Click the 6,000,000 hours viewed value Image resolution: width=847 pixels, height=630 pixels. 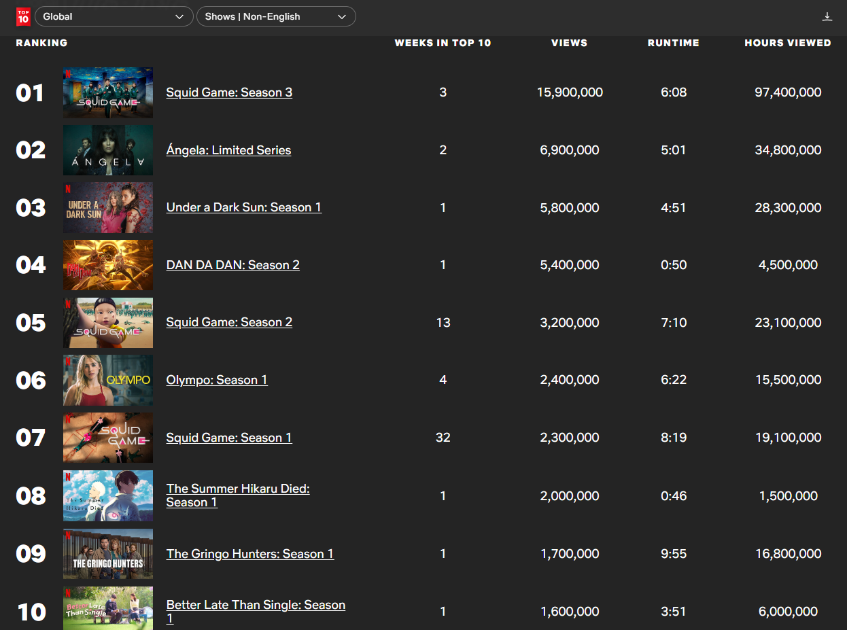point(788,612)
